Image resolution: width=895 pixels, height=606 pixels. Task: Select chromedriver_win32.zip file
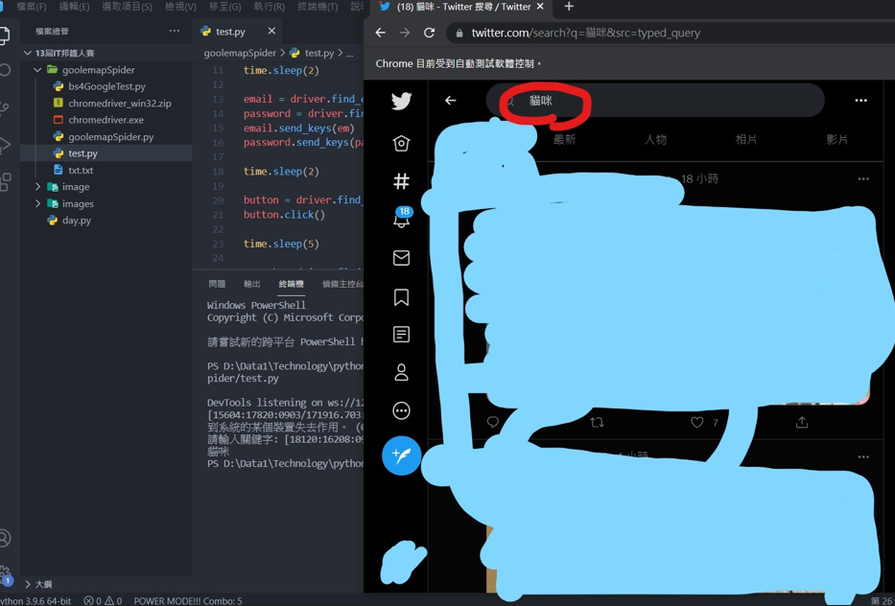[119, 104]
